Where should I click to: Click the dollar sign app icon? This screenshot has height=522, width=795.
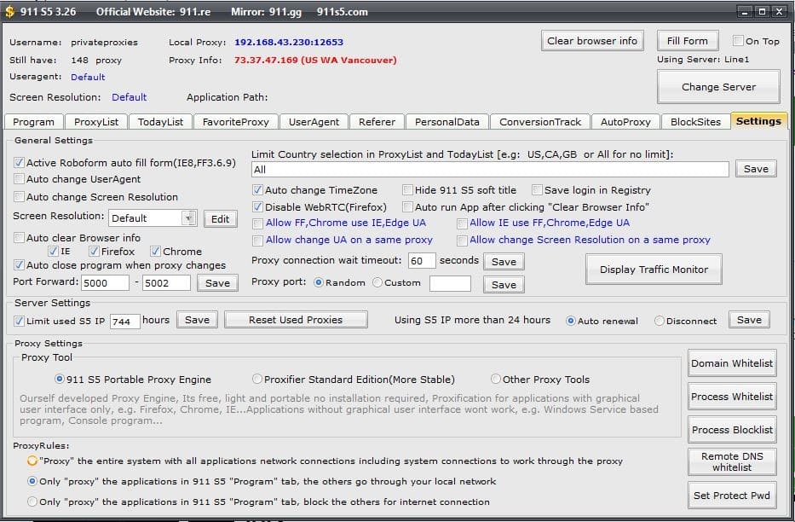9,12
